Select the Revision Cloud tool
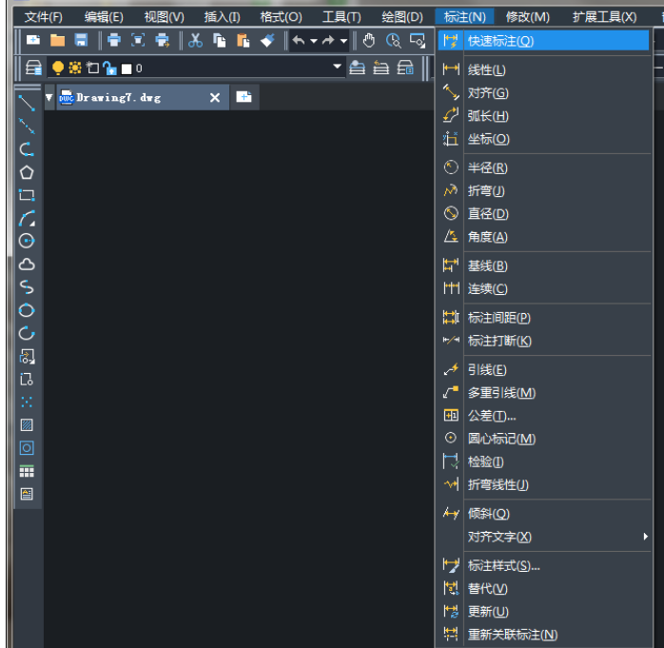This screenshot has width=664, height=648. [27, 265]
